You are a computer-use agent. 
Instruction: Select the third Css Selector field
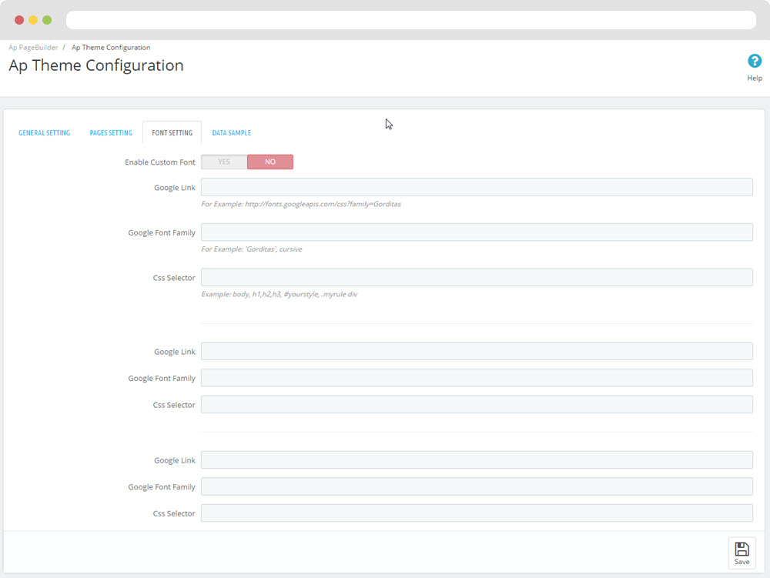tap(477, 513)
